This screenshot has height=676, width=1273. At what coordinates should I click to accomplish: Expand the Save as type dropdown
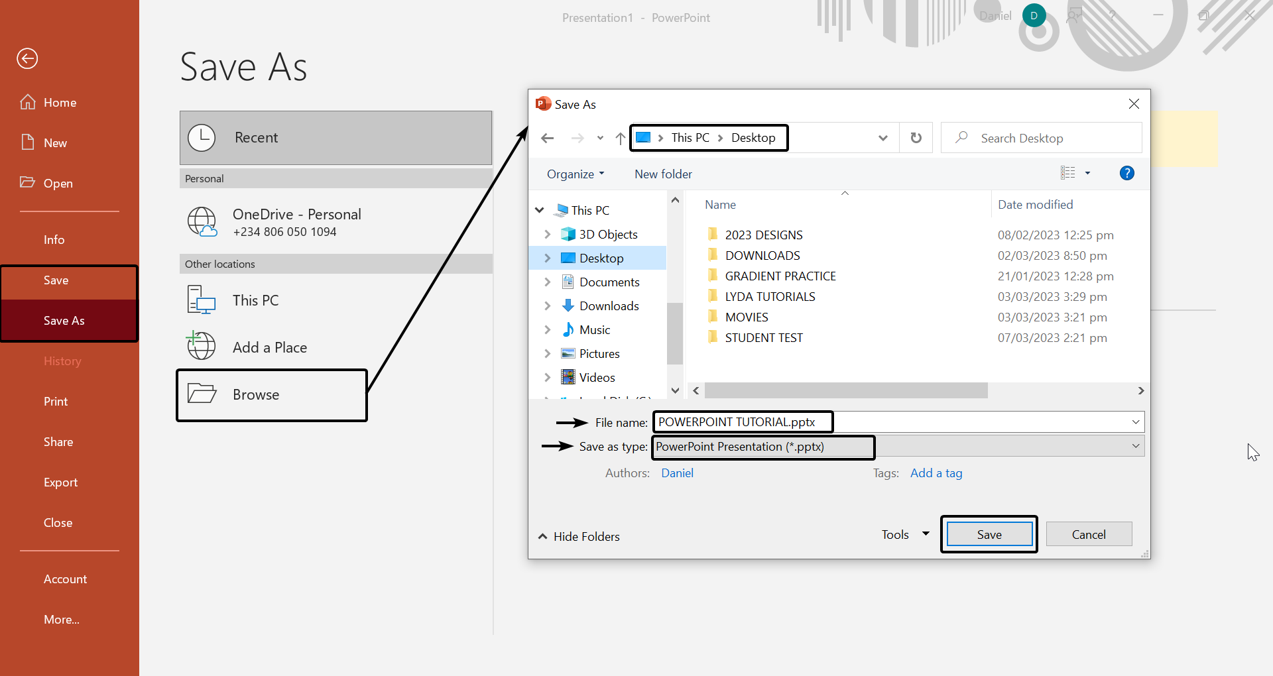coord(1135,446)
